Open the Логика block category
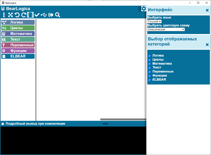The height and width of the screenshot is (155, 211). [18, 22]
